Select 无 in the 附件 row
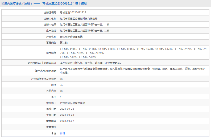This screenshot has height=139, width=211. click(x=61, y=85)
